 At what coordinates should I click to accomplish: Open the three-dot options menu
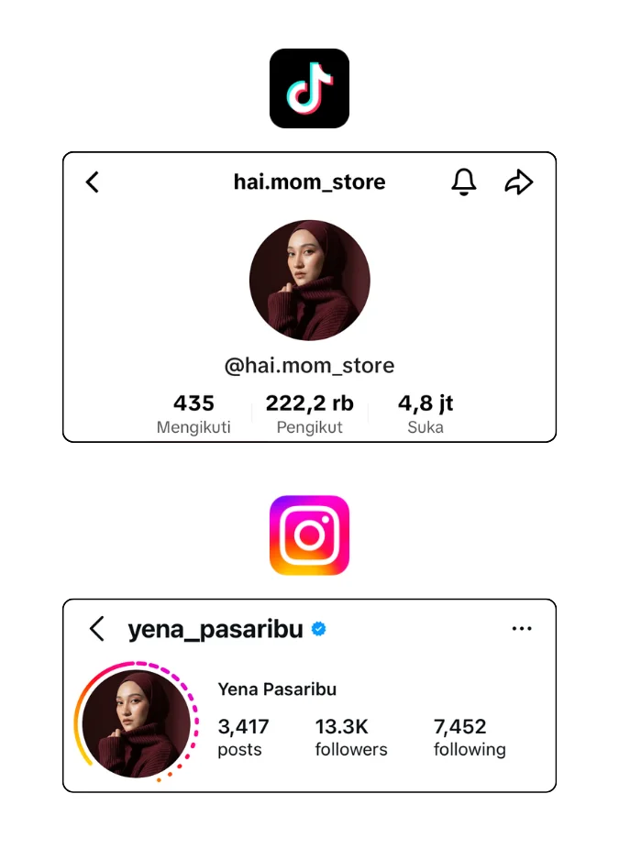[521, 629]
